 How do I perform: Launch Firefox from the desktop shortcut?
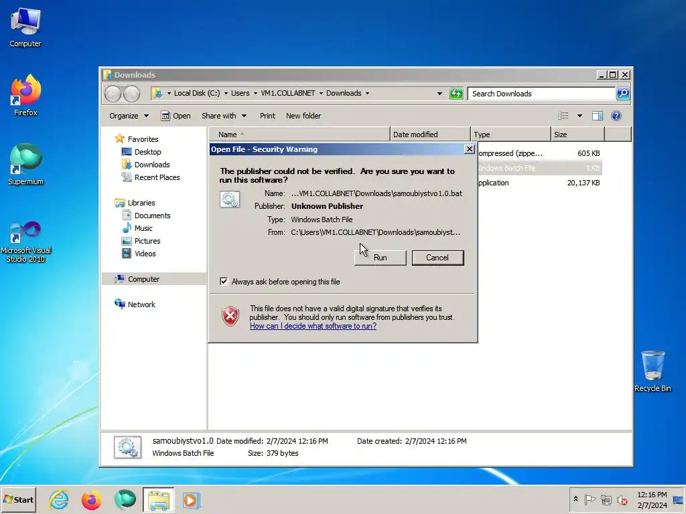[25, 95]
